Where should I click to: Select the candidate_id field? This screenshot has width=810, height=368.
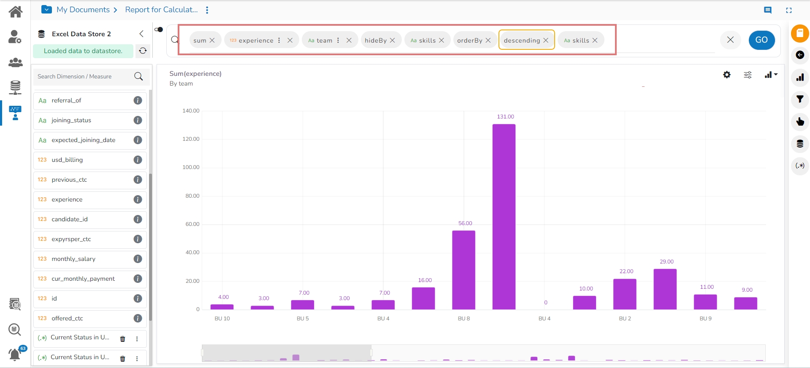click(x=90, y=219)
